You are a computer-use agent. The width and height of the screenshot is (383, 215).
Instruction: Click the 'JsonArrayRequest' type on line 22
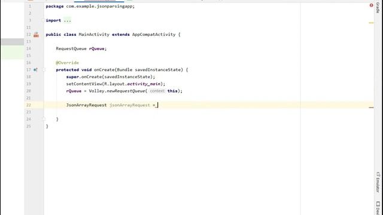tap(86, 105)
